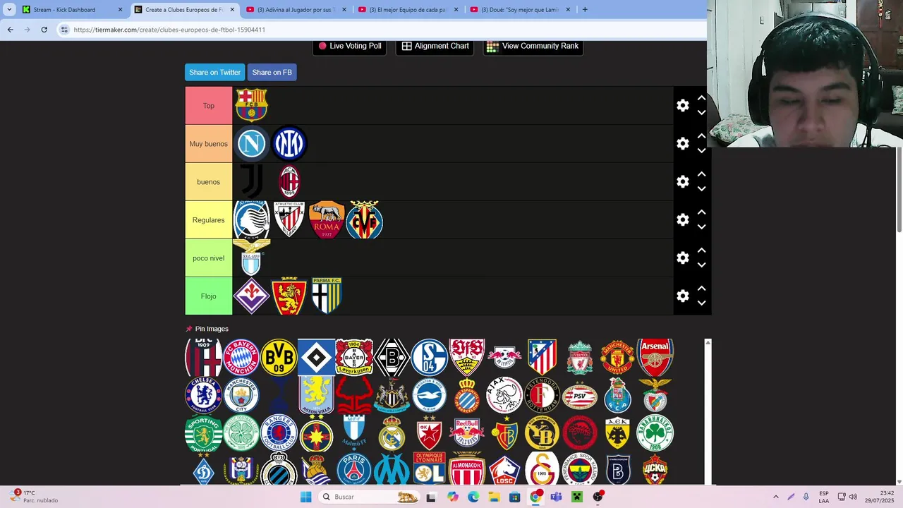This screenshot has height=508, width=903.
Task: Select the Athletic Club crest
Action: (289, 219)
